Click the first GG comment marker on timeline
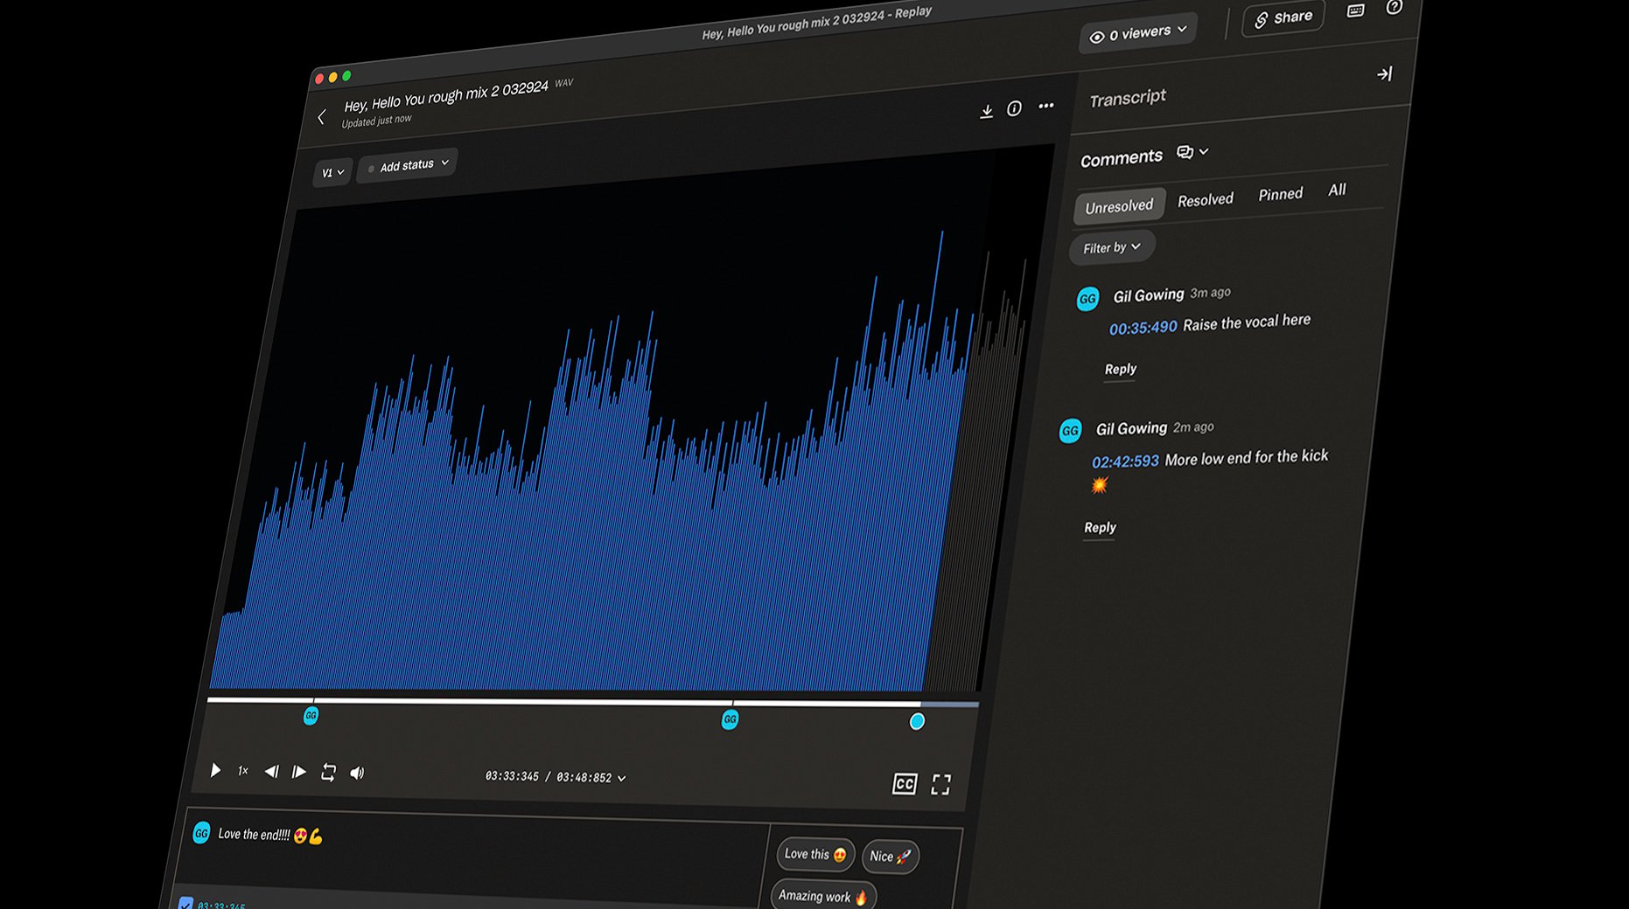The height and width of the screenshot is (909, 1629). click(x=311, y=716)
